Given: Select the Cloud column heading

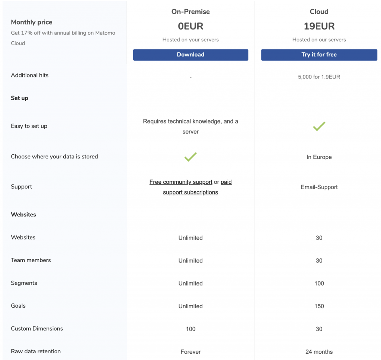Looking at the screenshot, I should pos(319,12).
